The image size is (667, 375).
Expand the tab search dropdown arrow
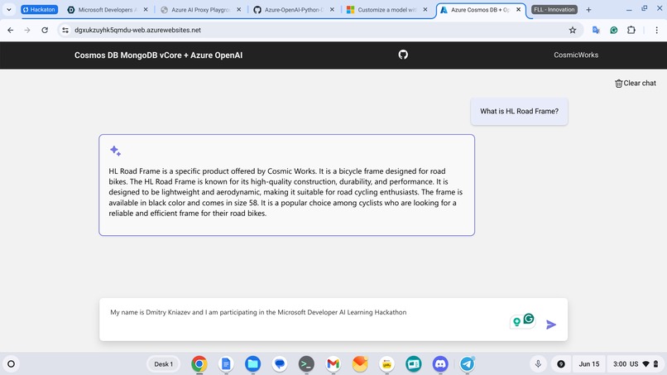(9, 10)
